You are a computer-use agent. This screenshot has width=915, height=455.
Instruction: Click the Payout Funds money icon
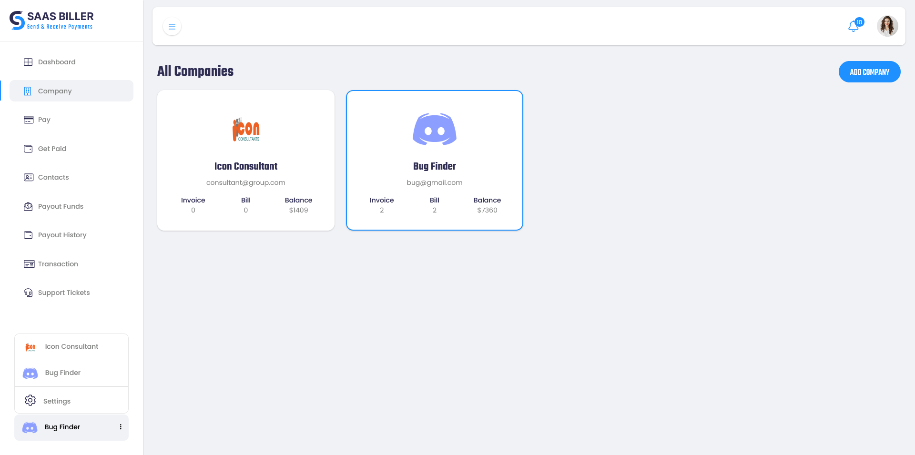click(28, 206)
